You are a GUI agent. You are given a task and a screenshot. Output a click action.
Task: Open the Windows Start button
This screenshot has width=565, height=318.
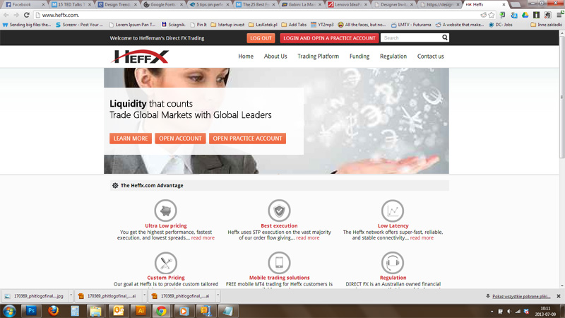click(x=9, y=311)
